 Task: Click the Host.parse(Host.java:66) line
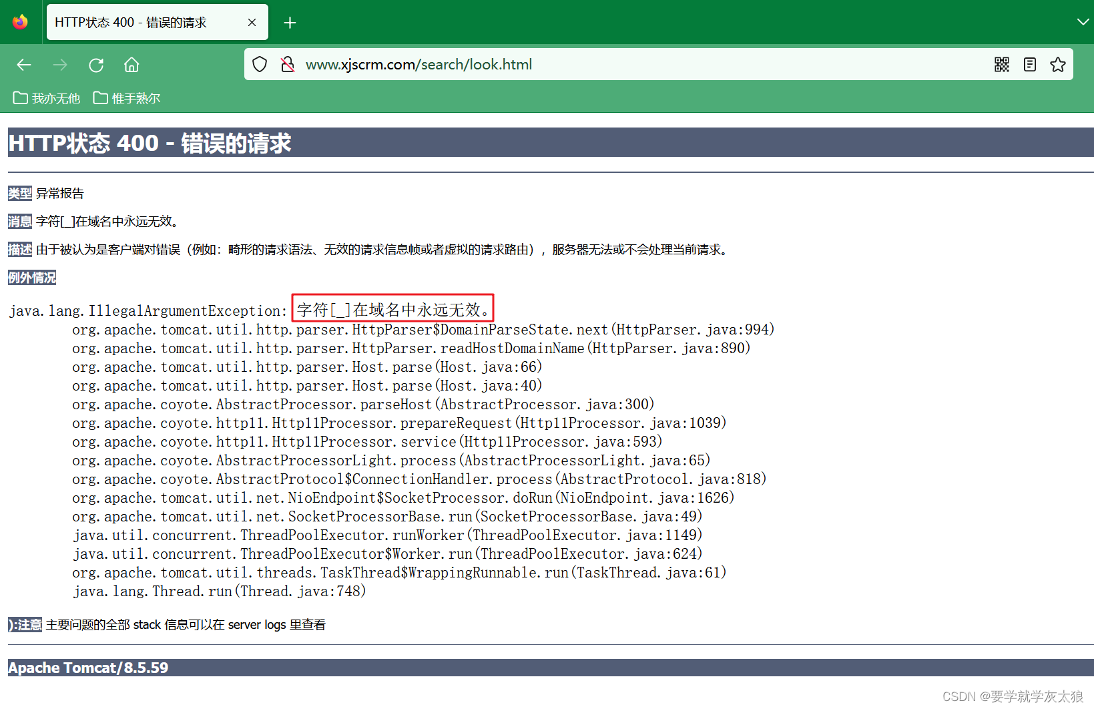coord(307,367)
